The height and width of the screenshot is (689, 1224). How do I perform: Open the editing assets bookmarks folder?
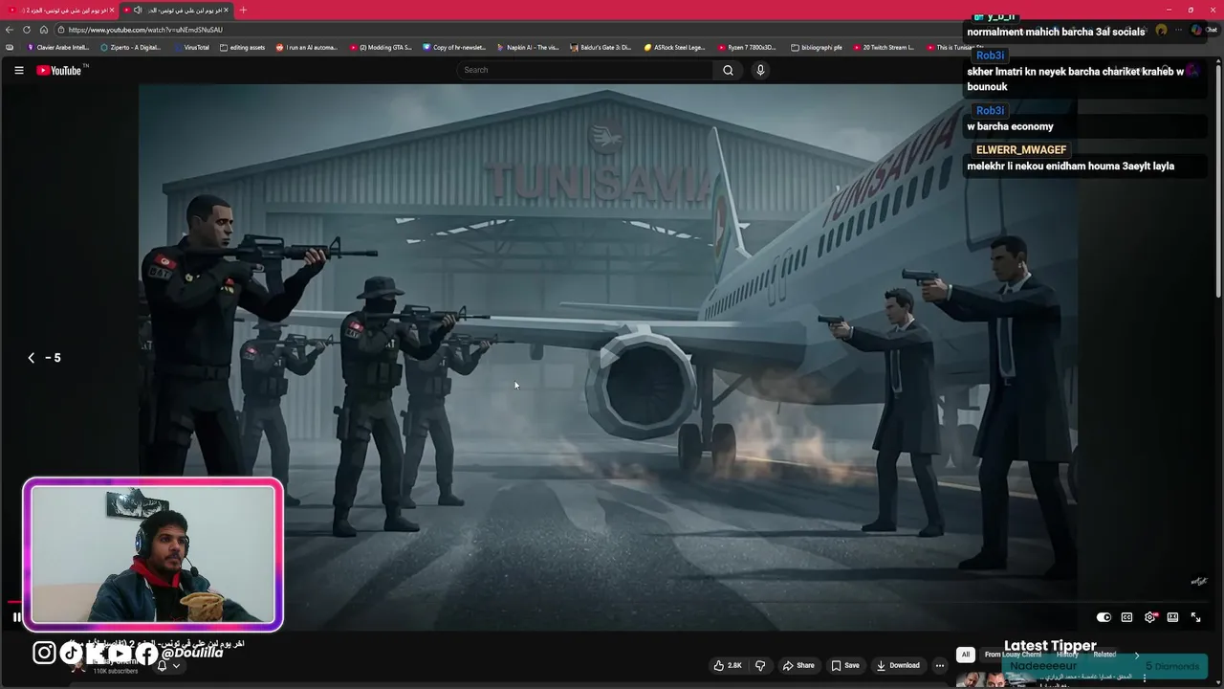(x=242, y=47)
